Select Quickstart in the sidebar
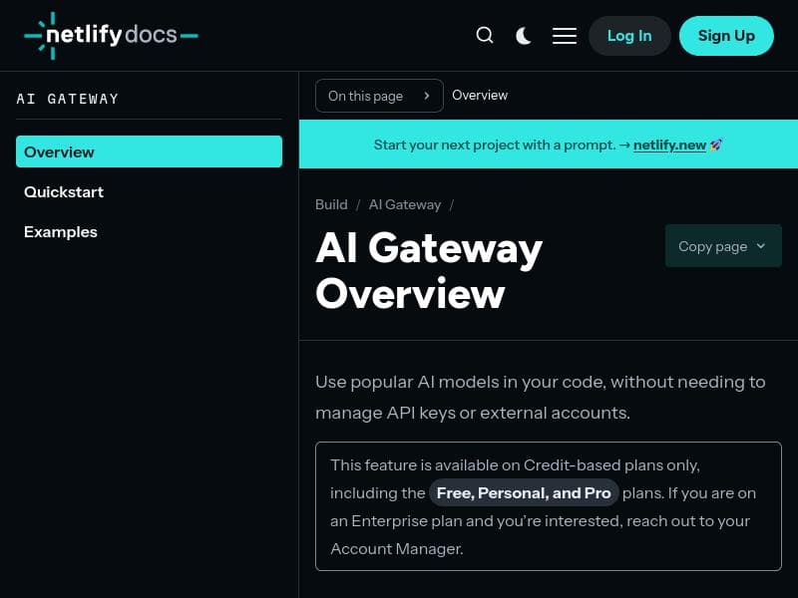Viewport: 798px width, 598px height. (x=64, y=191)
